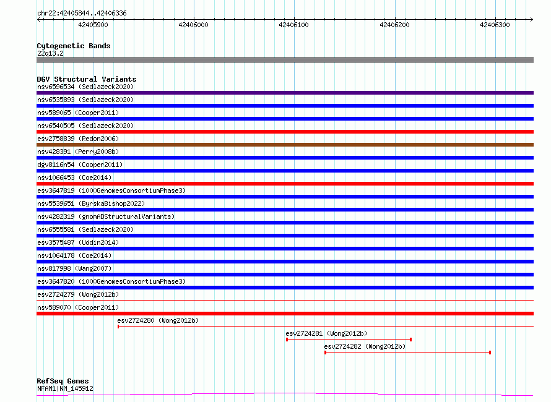Click the esv3647819 (1000GenomesConsortiumPhase3) label
This screenshot has height=402, width=551.
pos(111,190)
